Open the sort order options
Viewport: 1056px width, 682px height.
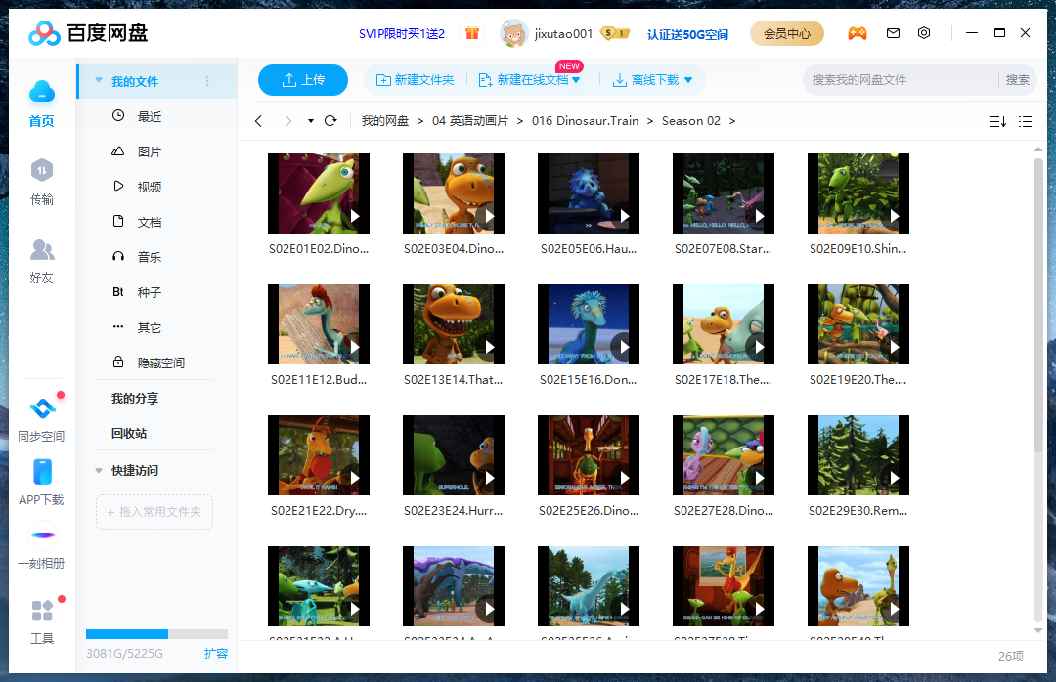click(x=998, y=122)
